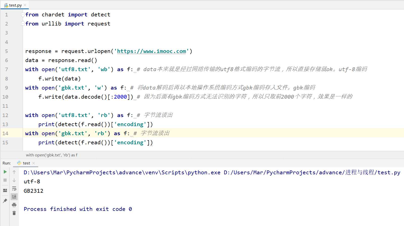Click the Stop process button

(x=5, y=180)
